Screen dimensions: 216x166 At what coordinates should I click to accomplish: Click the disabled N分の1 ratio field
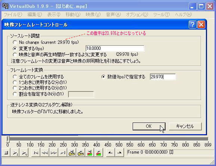[x=81, y=94]
